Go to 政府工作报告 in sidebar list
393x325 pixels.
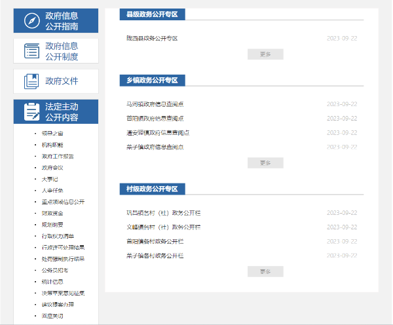[58, 157]
